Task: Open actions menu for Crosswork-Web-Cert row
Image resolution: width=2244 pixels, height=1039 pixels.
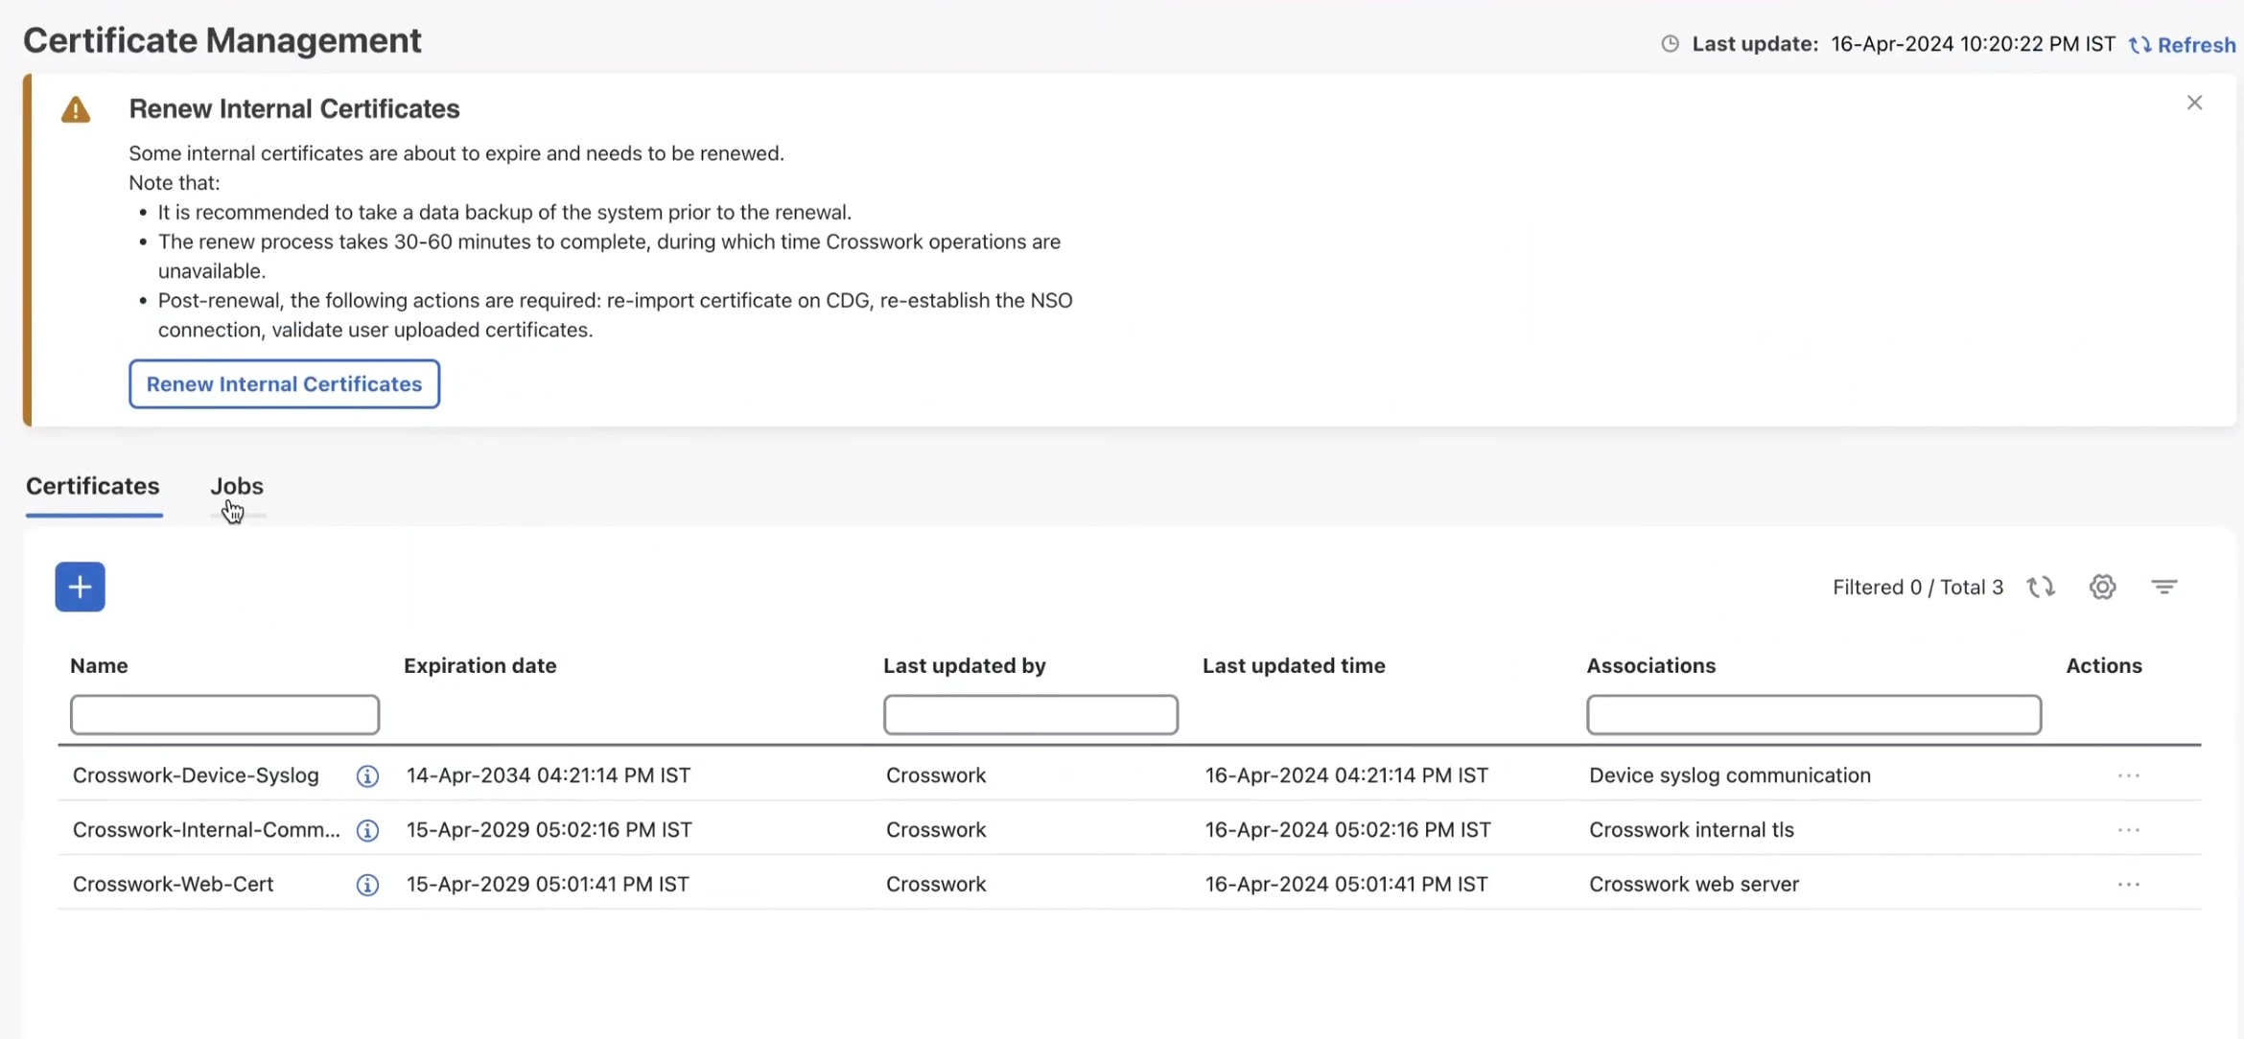Action: click(2128, 885)
